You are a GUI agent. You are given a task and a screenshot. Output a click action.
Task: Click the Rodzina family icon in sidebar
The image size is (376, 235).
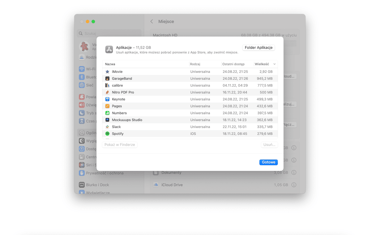pyautogui.click(x=82, y=57)
